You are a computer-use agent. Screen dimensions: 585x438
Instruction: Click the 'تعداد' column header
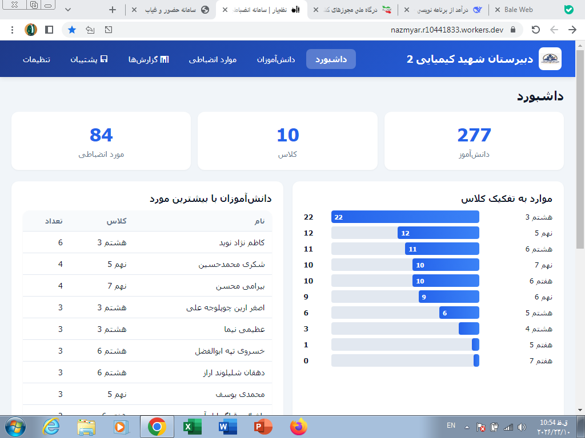point(54,221)
